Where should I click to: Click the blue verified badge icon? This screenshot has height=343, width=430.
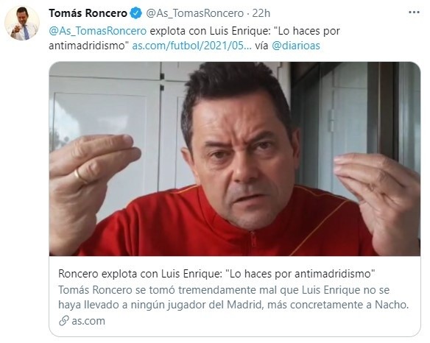135,13
